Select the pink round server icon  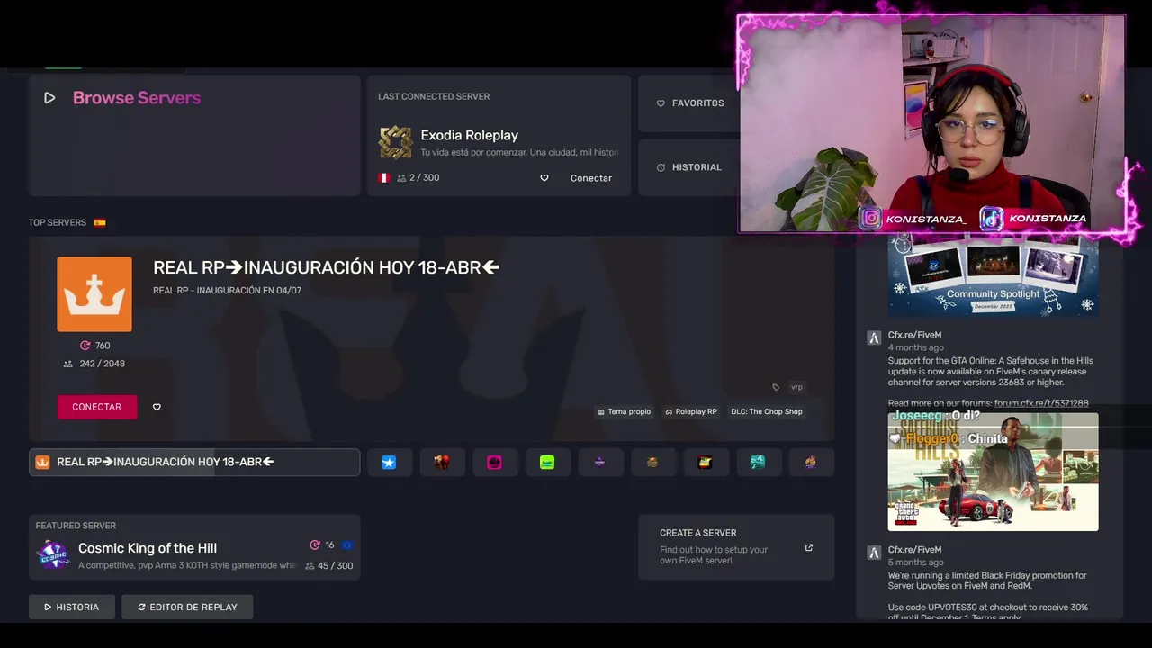[495, 462]
